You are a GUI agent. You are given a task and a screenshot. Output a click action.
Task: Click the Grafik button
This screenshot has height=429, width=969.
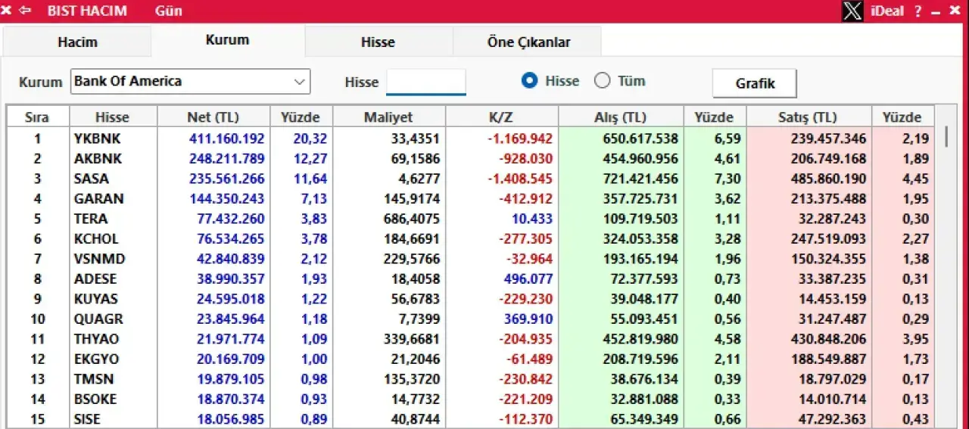[755, 83]
